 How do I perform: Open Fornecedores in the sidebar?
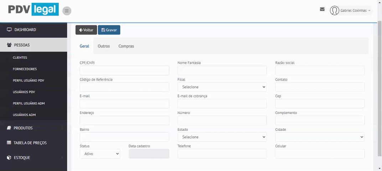[x=25, y=69]
